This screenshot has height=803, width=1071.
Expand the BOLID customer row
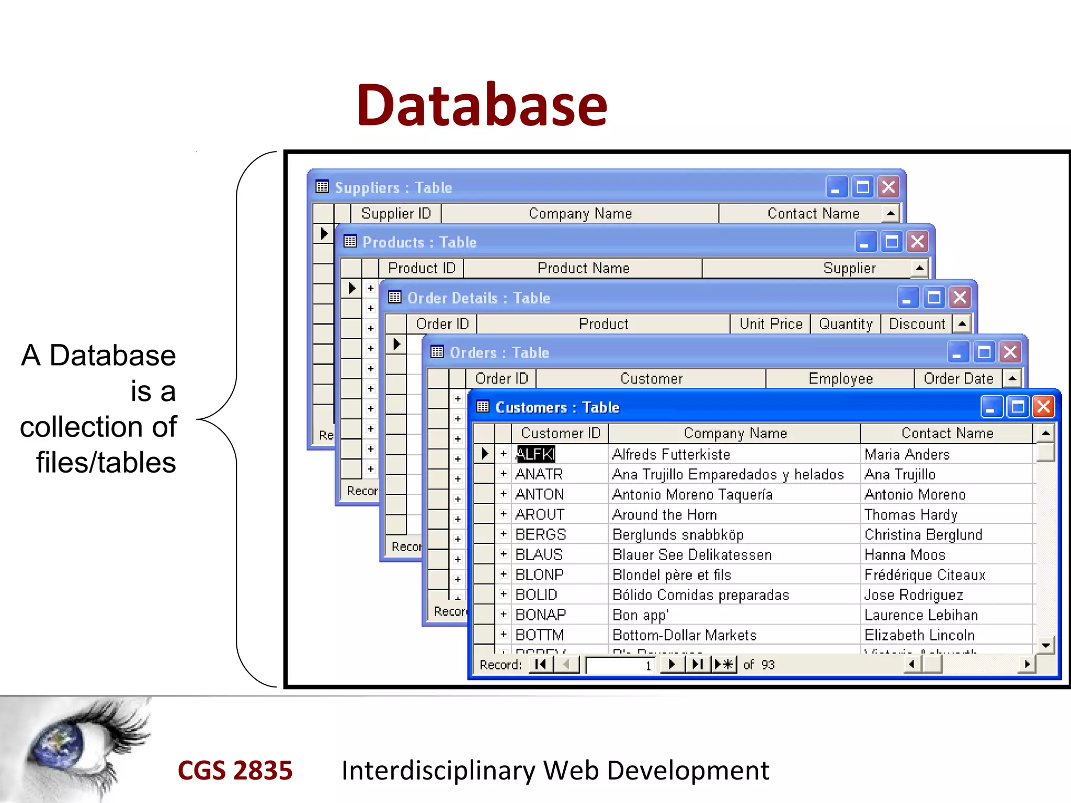pyautogui.click(x=504, y=594)
